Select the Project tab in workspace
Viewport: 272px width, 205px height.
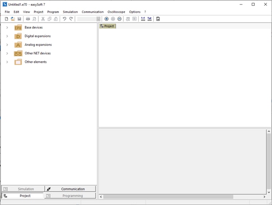tap(108, 26)
